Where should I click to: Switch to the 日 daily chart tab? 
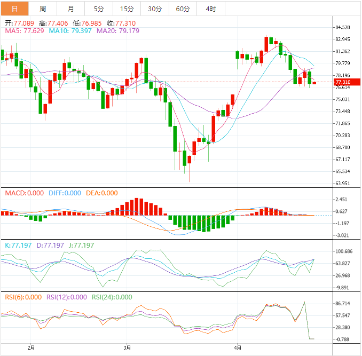pyautogui.click(x=14, y=9)
